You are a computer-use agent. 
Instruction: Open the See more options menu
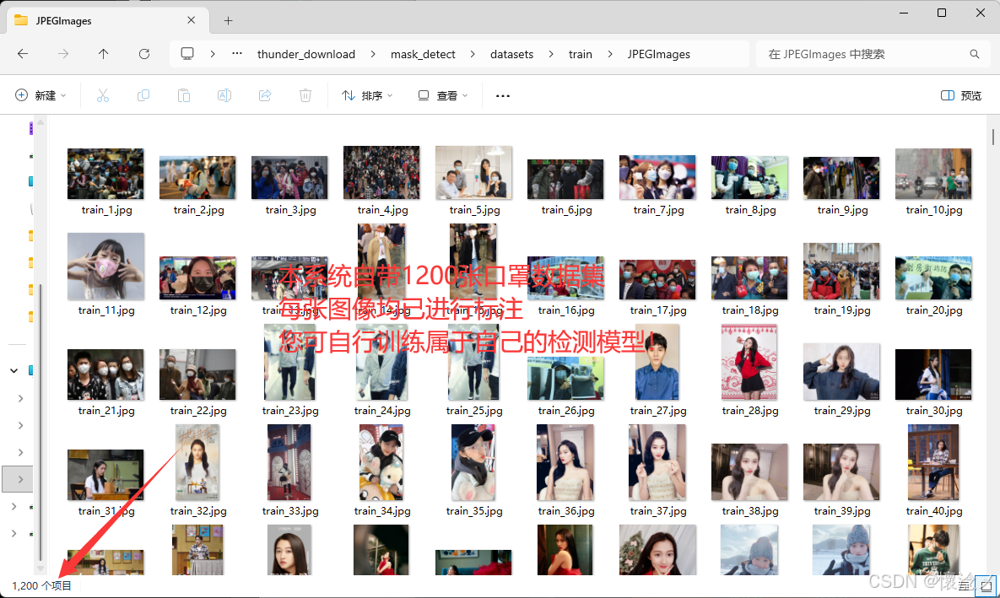pos(503,95)
